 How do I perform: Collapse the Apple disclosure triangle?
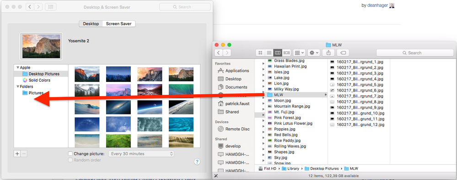point(18,68)
